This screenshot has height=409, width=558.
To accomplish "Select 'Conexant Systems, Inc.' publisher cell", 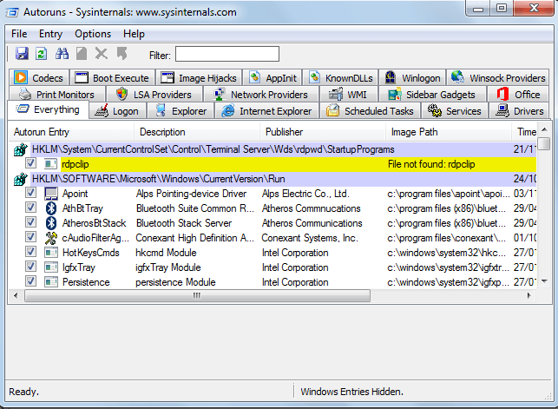I will [x=310, y=238].
